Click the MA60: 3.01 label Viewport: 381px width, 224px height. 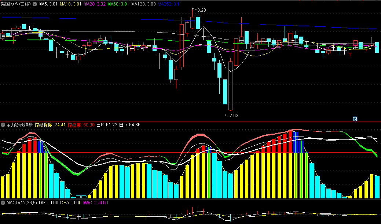(118, 4)
